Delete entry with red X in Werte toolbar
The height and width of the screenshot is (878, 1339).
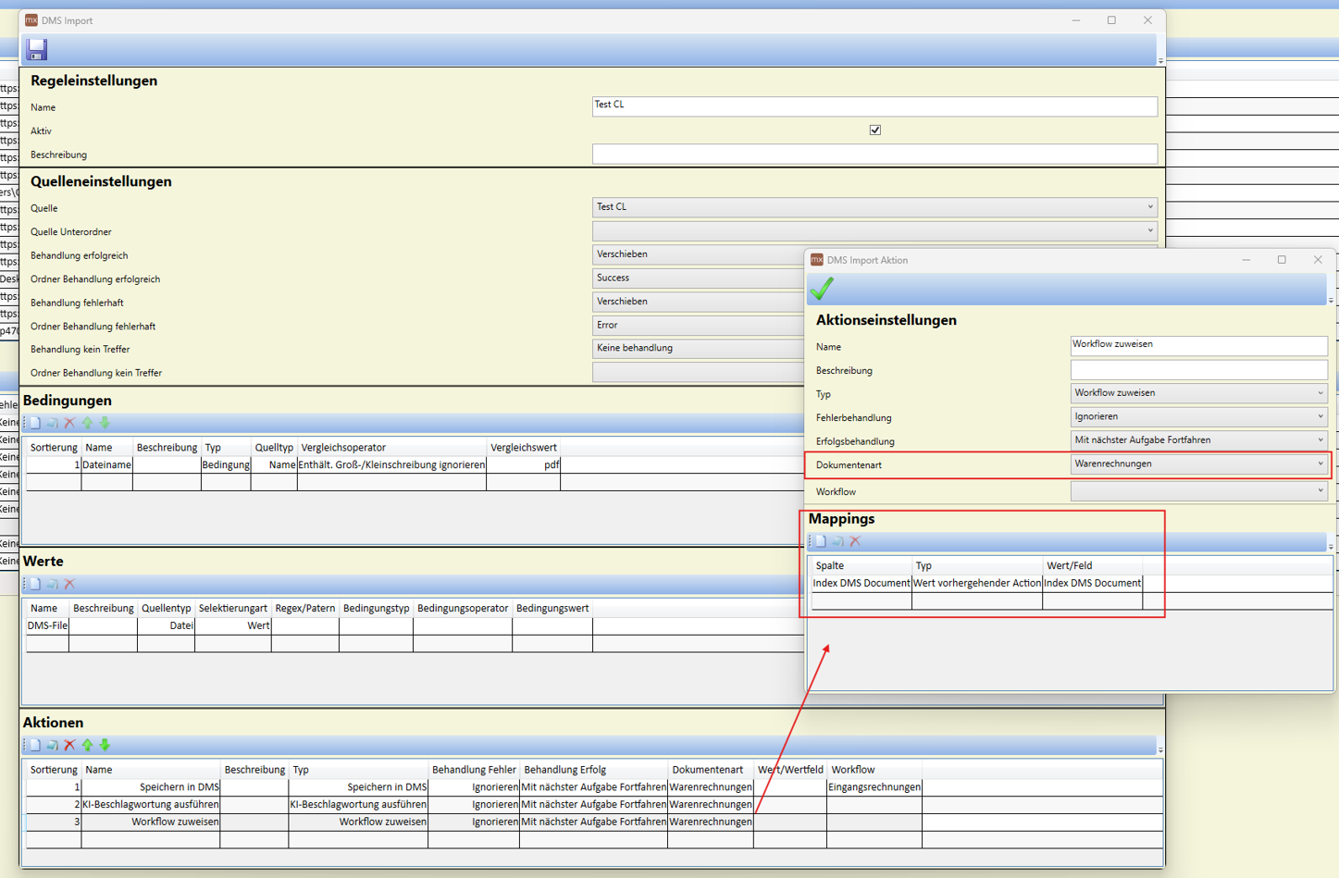pos(69,584)
